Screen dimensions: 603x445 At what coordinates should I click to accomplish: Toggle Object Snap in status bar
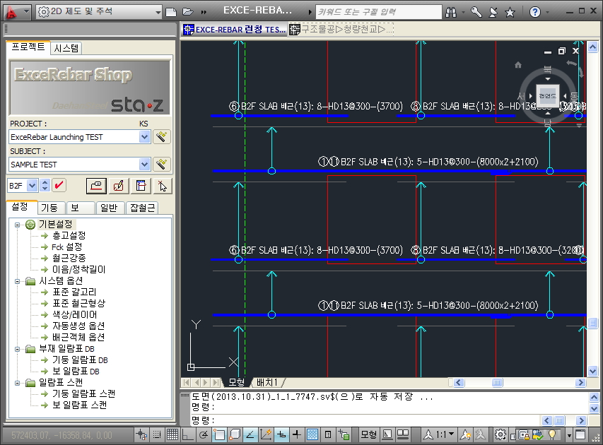click(x=219, y=434)
